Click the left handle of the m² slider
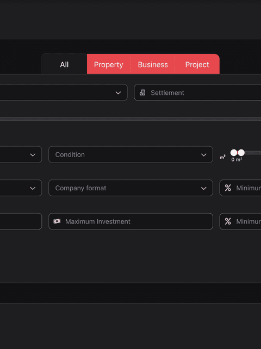The image size is (261, 349). point(234,153)
